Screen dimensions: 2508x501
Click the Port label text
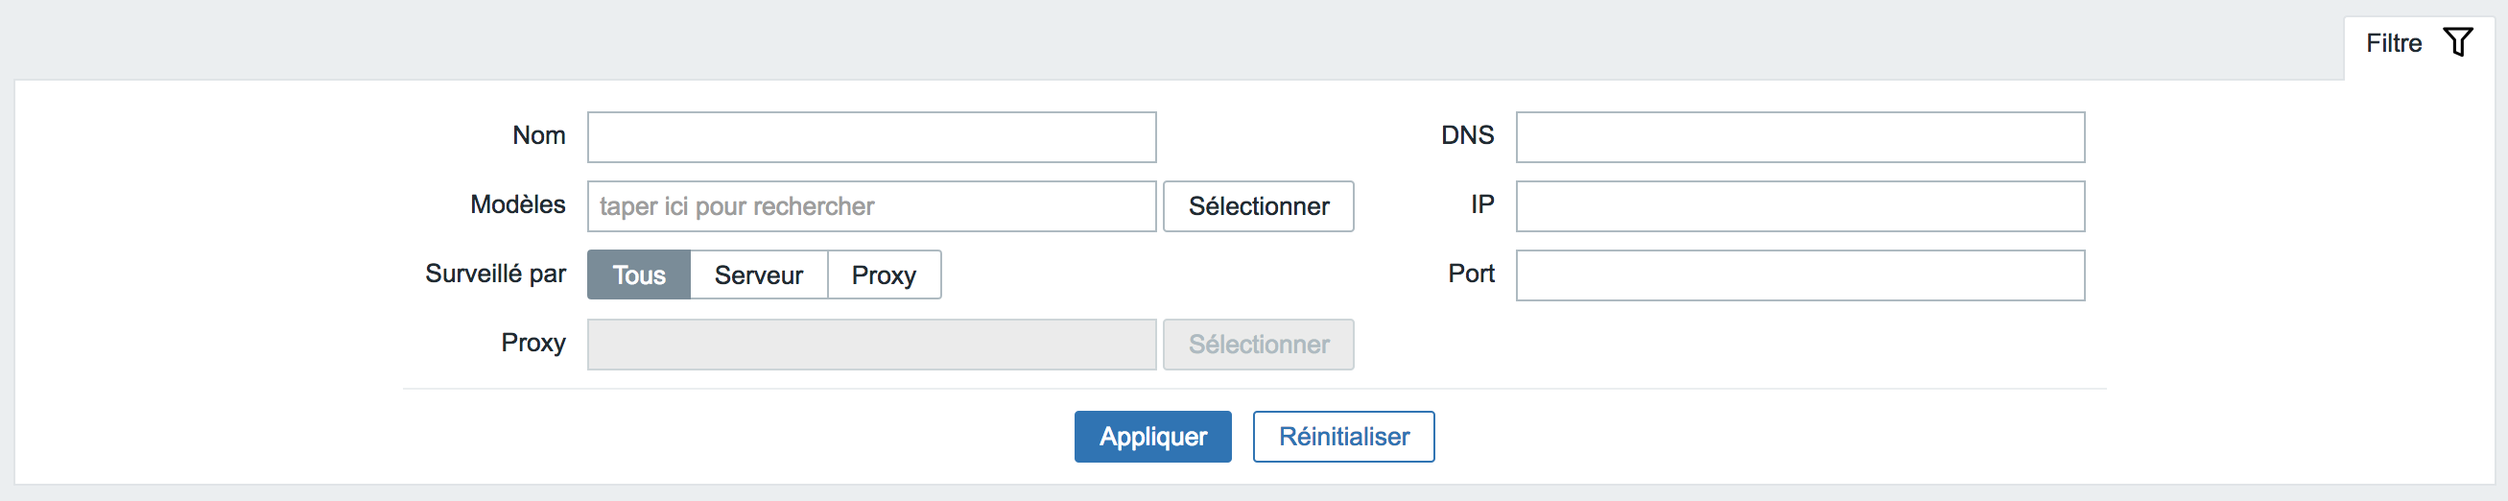[x=1471, y=274]
